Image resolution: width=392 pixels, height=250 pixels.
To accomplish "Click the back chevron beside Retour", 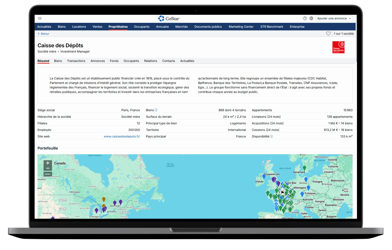I will (39, 34).
